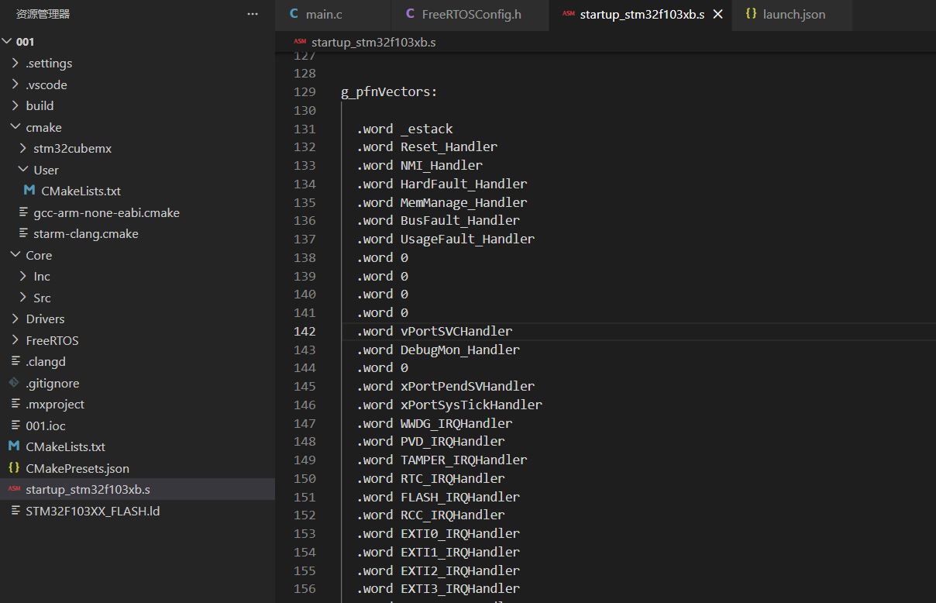Expand the Src folder
This screenshot has height=603, width=936.
coord(23,298)
